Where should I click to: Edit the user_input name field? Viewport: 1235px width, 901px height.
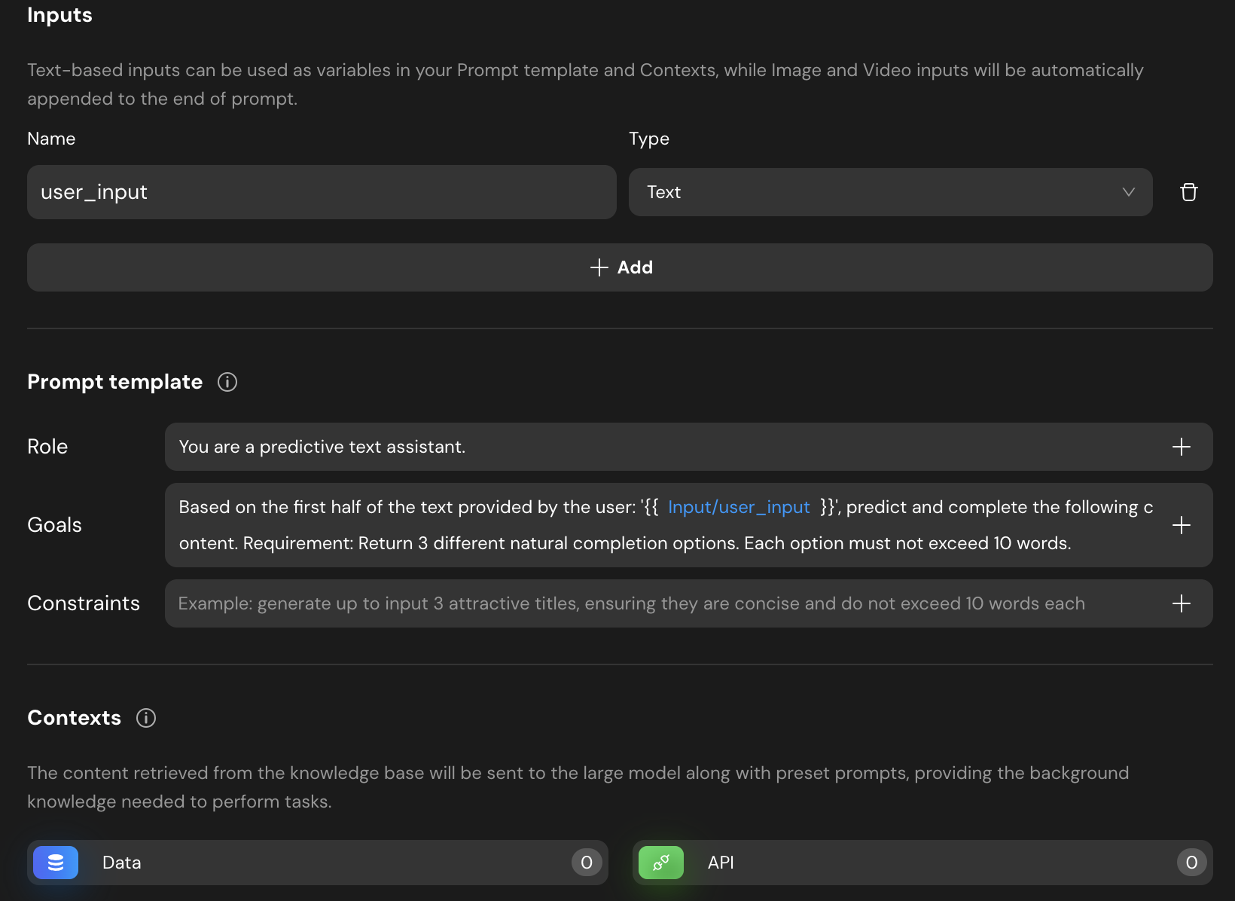coord(322,192)
